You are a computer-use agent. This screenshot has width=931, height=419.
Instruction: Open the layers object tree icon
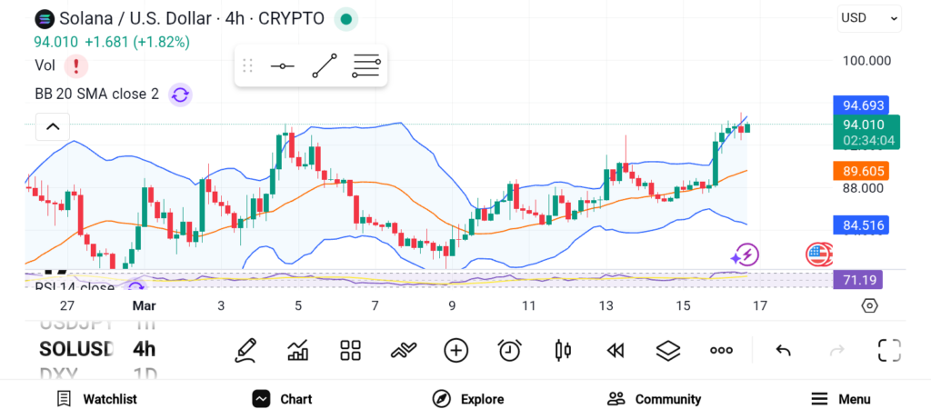tap(668, 350)
